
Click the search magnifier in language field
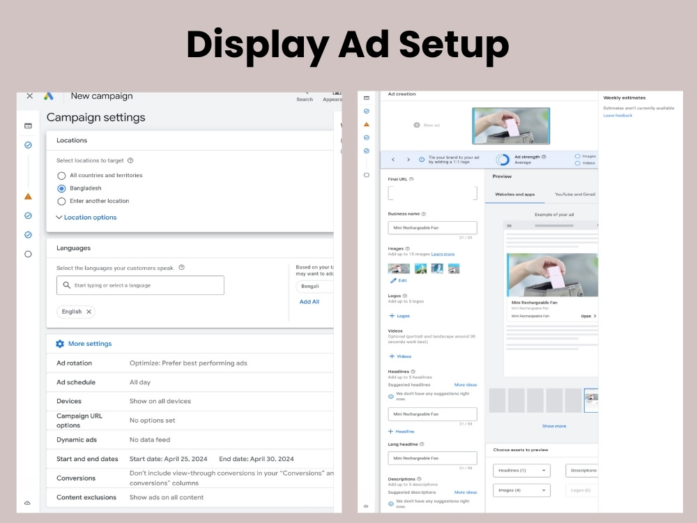(67, 285)
